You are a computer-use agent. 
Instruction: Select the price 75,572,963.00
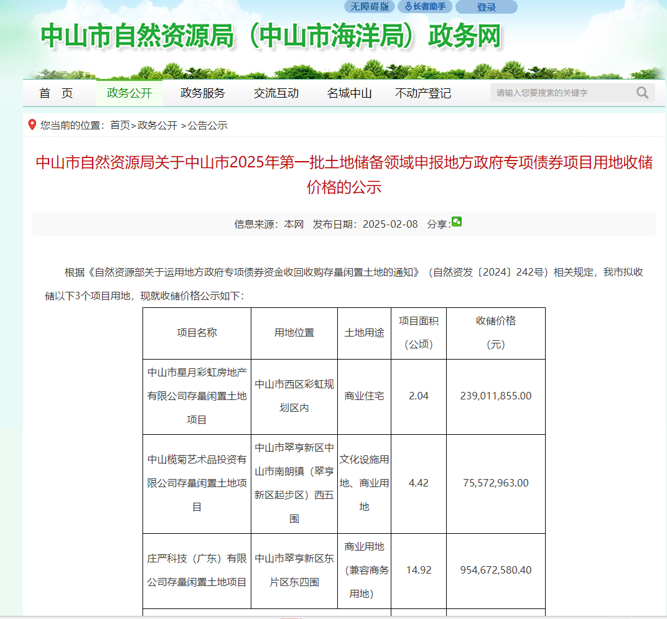point(495,483)
